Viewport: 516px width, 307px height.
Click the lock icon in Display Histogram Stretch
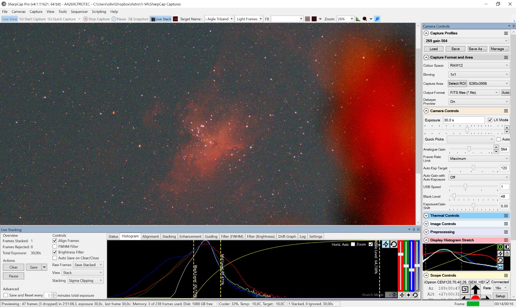(507, 254)
